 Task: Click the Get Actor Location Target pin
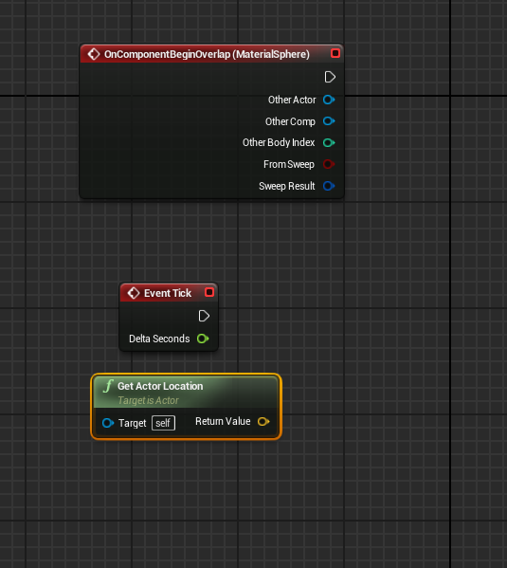pos(108,423)
